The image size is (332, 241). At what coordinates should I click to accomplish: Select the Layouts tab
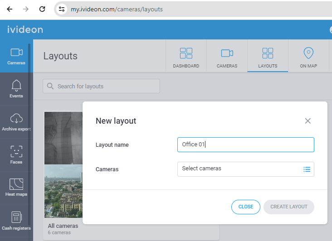pyautogui.click(x=268, y=56)
